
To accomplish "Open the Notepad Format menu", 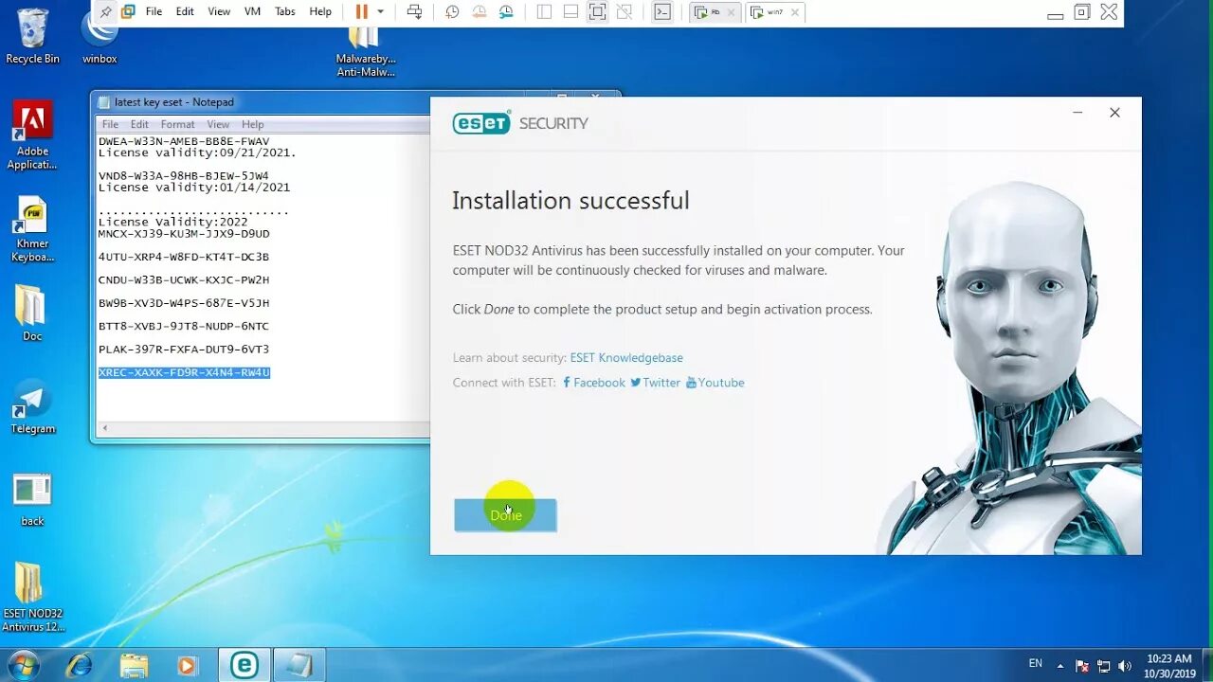I will click(177, 124).
